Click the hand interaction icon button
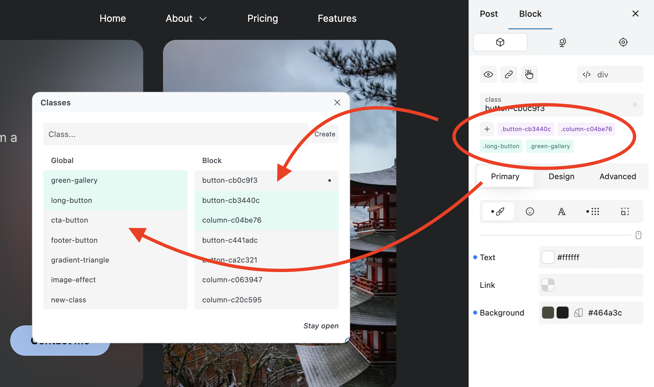654x387 pixels. click(x=529, y=74)
